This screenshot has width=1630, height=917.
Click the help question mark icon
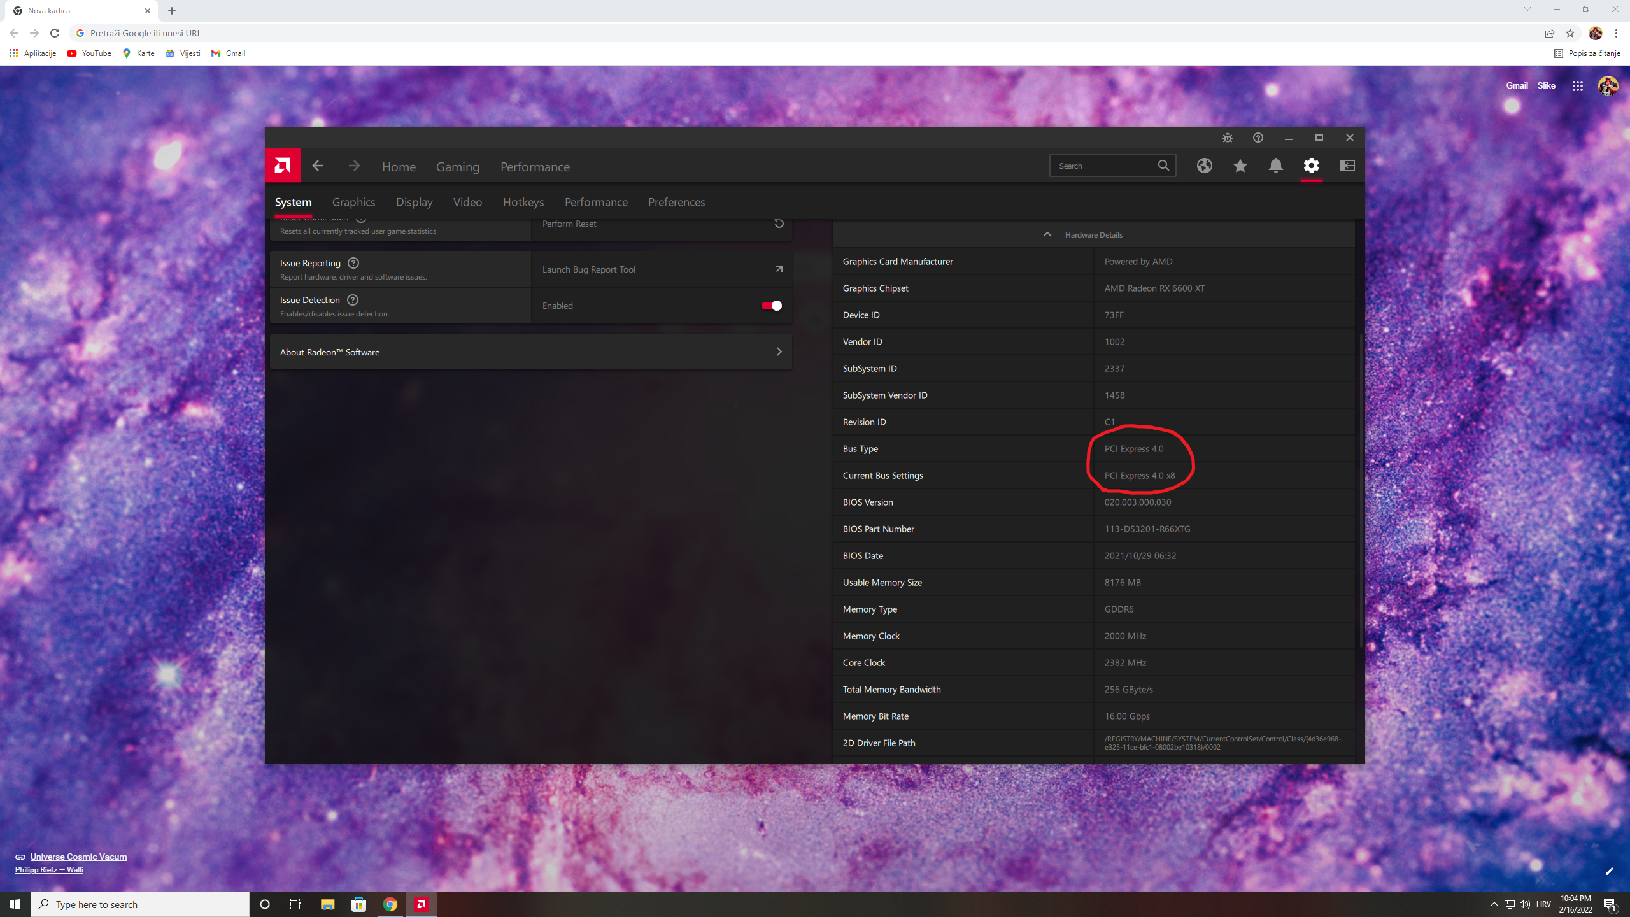coord(1258,138)
